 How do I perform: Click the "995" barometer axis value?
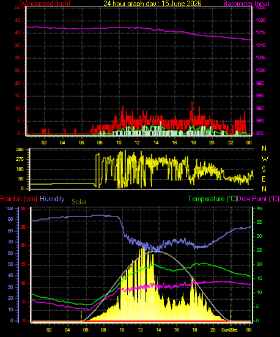260,83
